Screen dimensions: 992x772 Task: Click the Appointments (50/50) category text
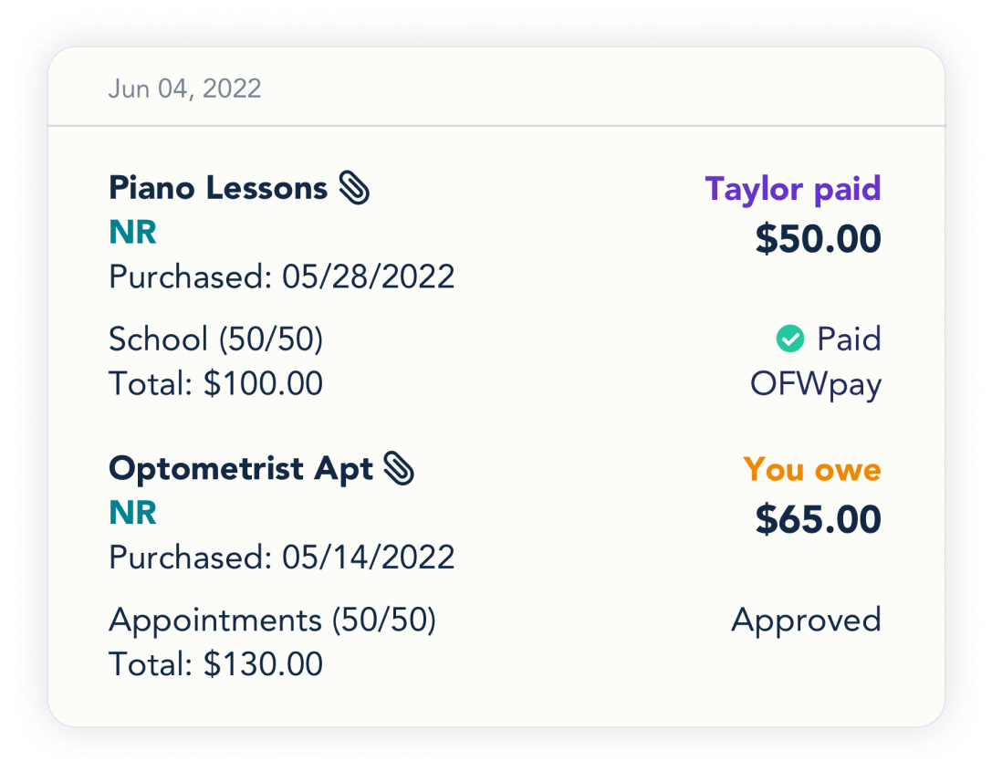272,621
